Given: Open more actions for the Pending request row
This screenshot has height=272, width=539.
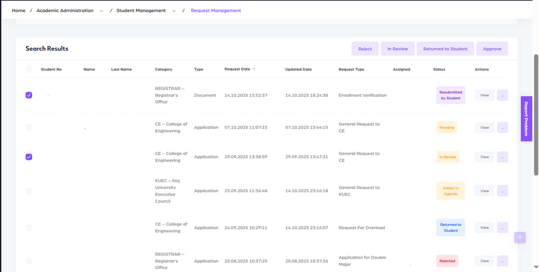Looking at the screenshot, I should [502, 127].
